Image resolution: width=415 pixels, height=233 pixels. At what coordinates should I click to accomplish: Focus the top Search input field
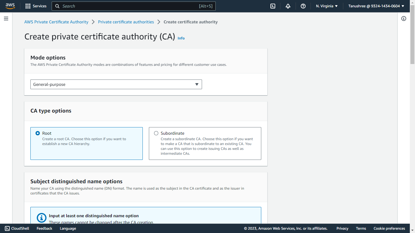(134, 6)
